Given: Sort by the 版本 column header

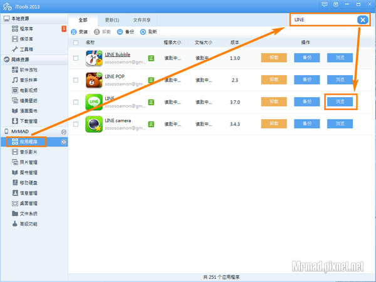Looking at the screenshot, I should 234,43.
